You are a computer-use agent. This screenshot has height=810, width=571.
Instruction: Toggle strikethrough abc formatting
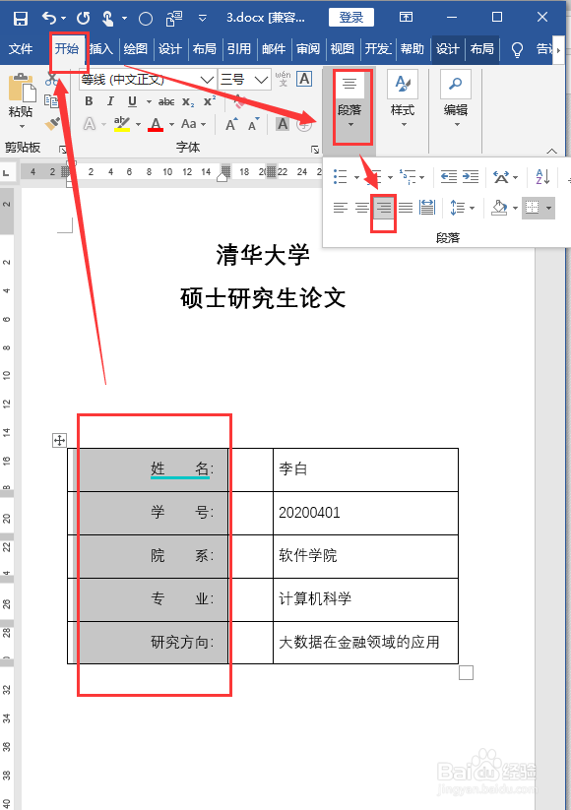166,101
